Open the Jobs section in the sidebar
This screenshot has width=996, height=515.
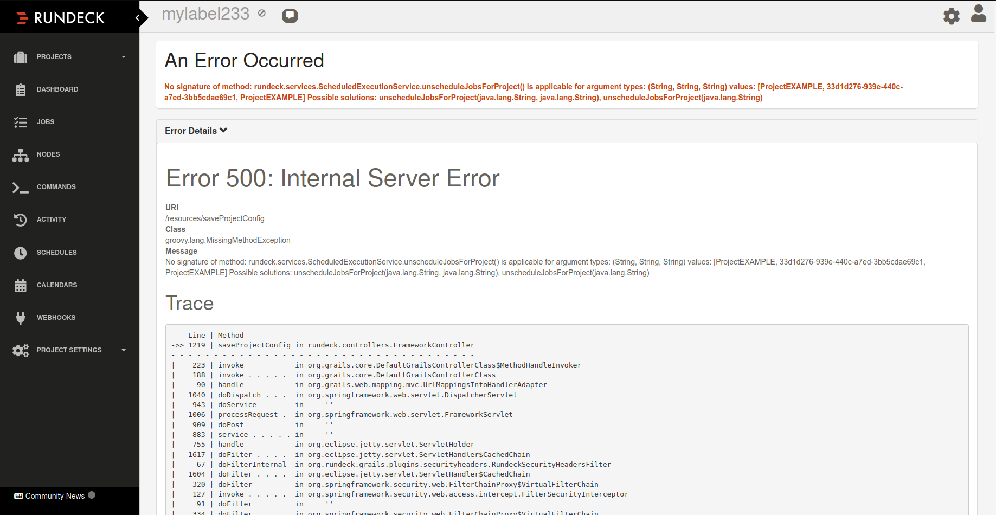(46, 121)
